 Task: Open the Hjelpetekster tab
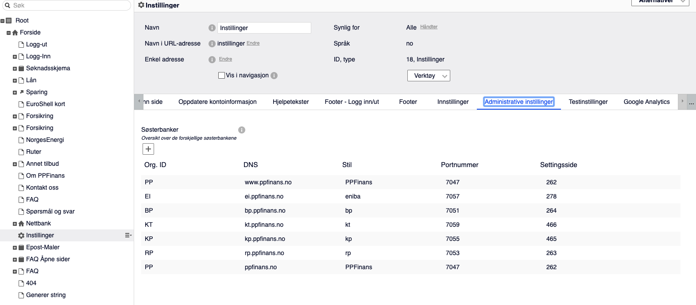pyautogui.click(x=290, y=102)
